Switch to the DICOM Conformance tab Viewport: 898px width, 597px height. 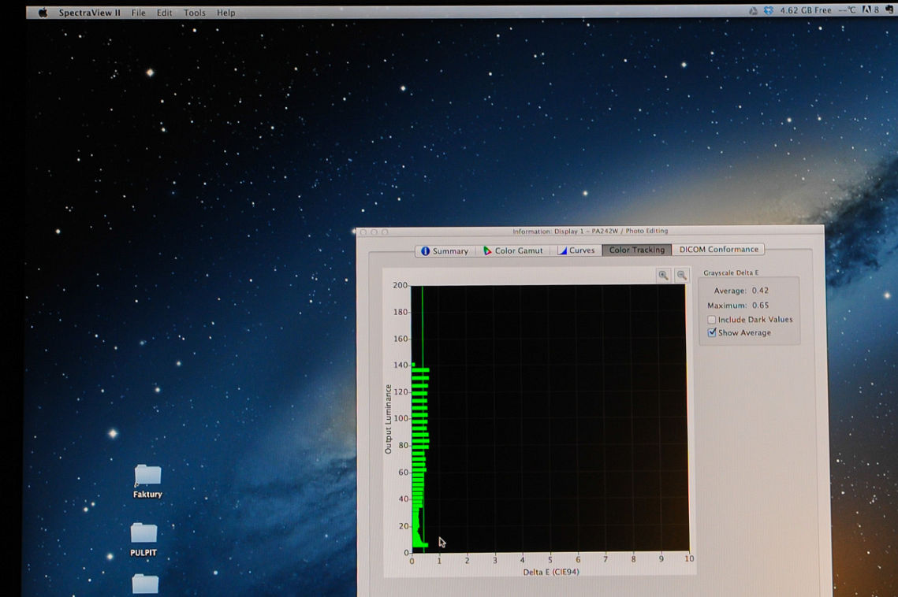tap(719, 249)
